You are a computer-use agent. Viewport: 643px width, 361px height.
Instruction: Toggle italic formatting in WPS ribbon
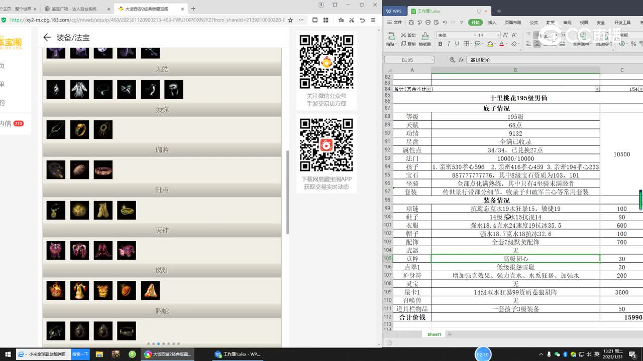pos(449,44)
